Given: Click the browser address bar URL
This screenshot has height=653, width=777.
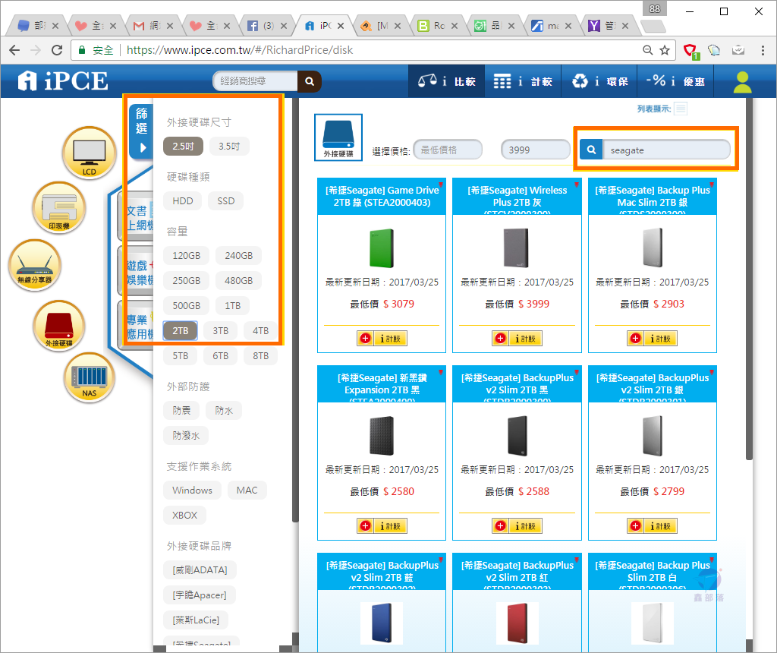Looking at the screenshot, I should (x=239, y=50).
